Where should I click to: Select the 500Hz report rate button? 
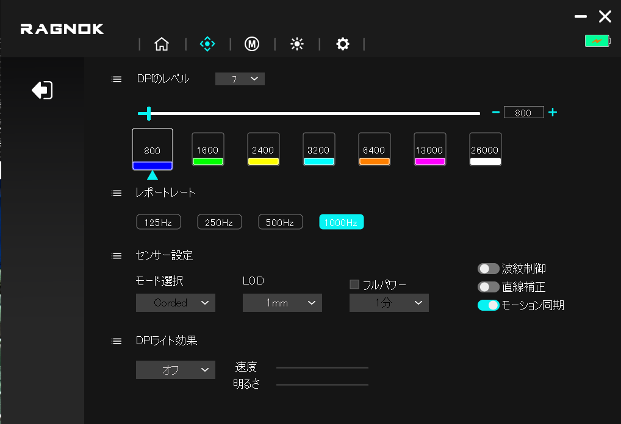coord(280,222)
